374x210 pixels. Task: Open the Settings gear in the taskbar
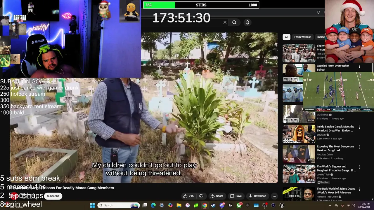pyautogui.click(x=162, y=205)
